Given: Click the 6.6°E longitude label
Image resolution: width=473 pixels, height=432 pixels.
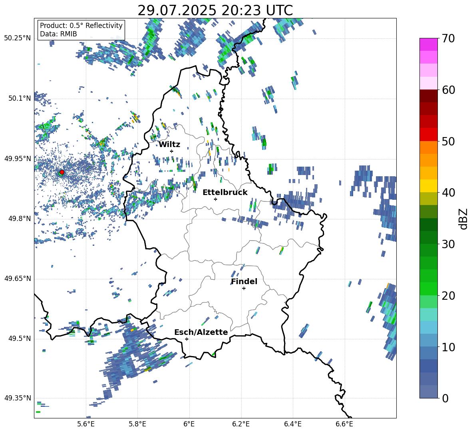Looking at the screenshot, I should coord(344,424).
